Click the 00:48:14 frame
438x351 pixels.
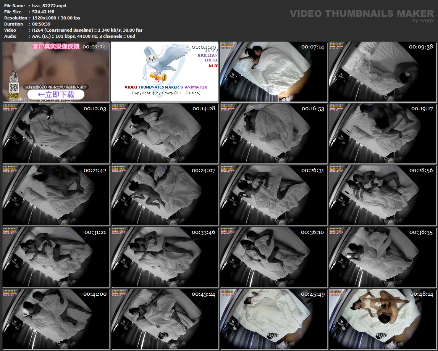pos(382,319)
